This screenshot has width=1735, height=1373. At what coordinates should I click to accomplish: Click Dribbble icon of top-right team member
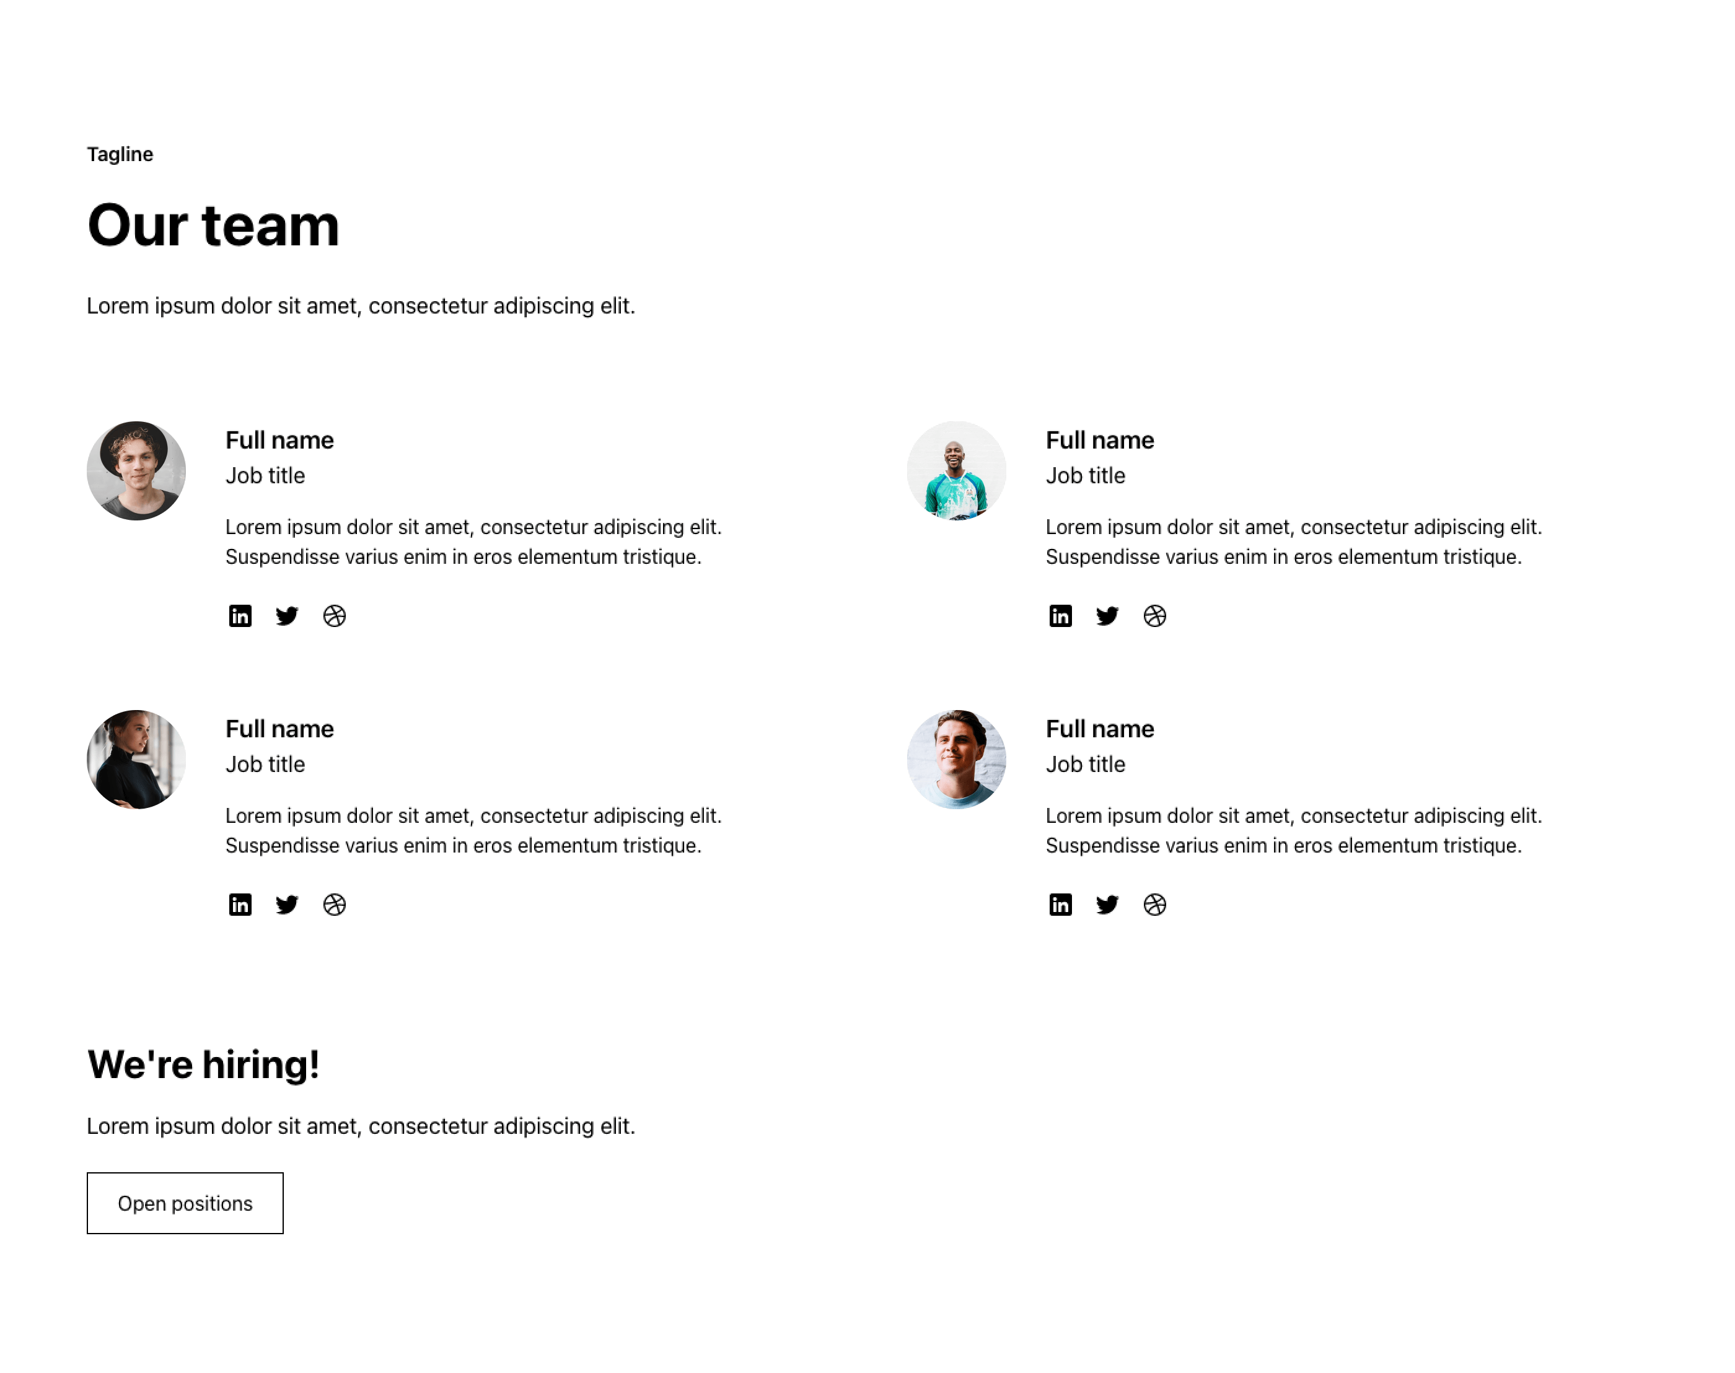click(x=1154, y=616)
